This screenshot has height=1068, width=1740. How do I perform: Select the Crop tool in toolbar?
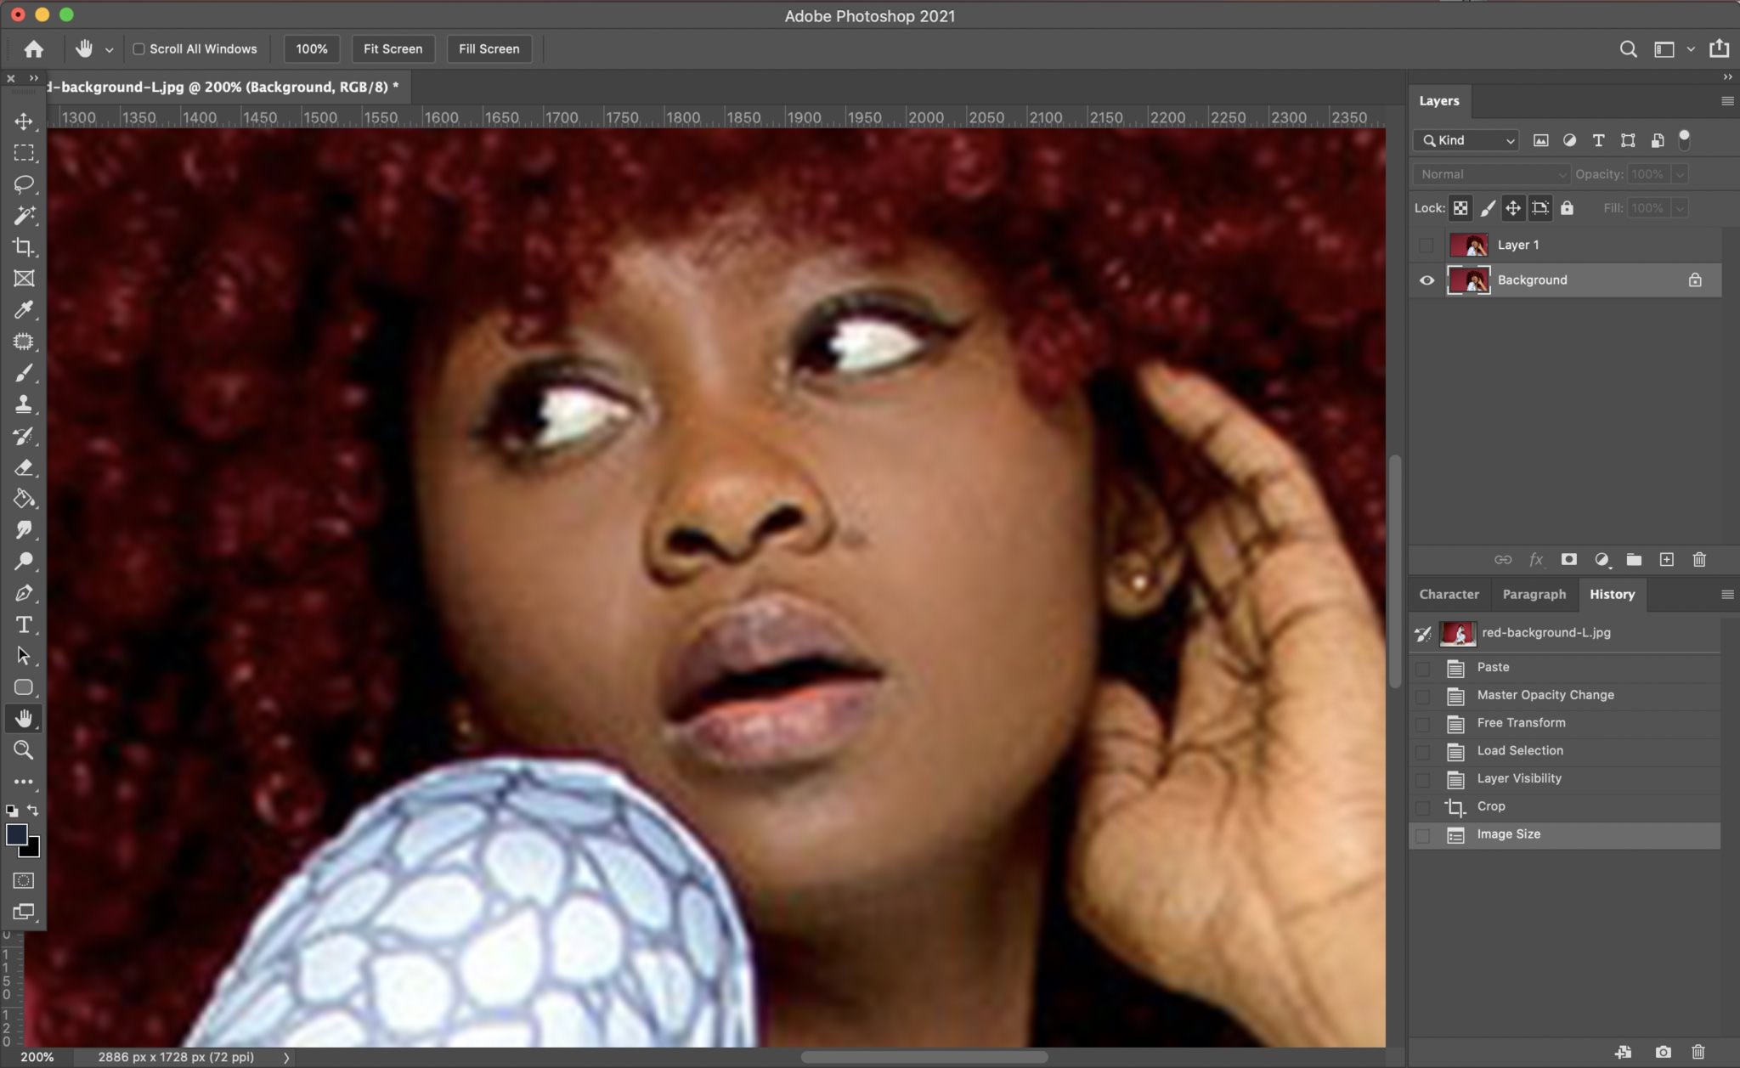click(x=24, y=247)
